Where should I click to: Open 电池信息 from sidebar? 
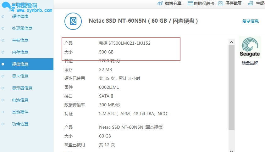[20, 100]
